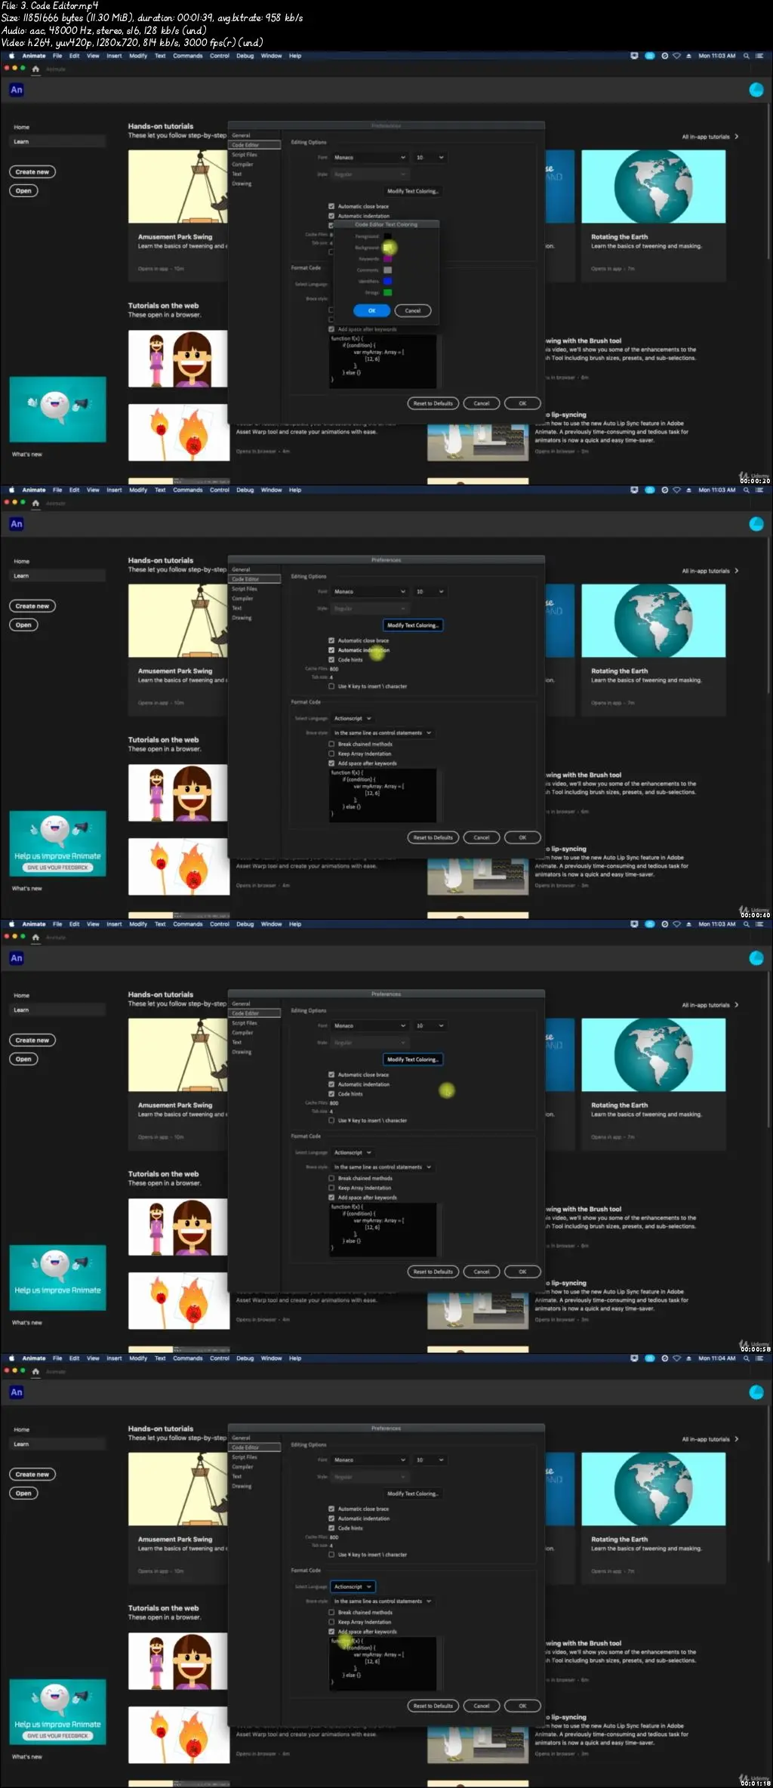In 00:00:20 frame, open the Monaco font dropdown

coord(369,157)
